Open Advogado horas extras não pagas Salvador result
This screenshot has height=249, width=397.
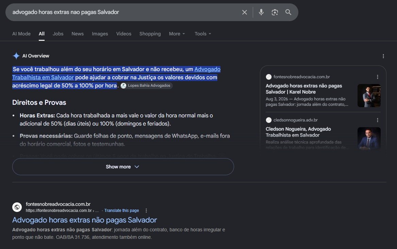[x=85, y=220]
